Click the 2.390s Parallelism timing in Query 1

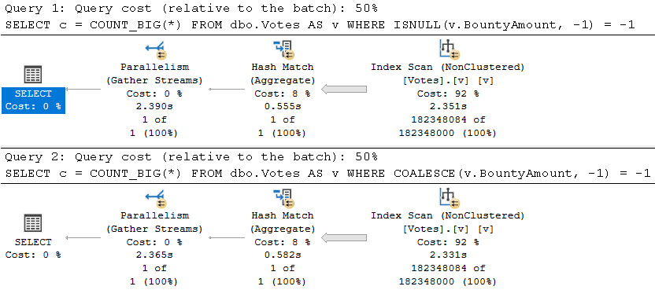coord(154,106)
